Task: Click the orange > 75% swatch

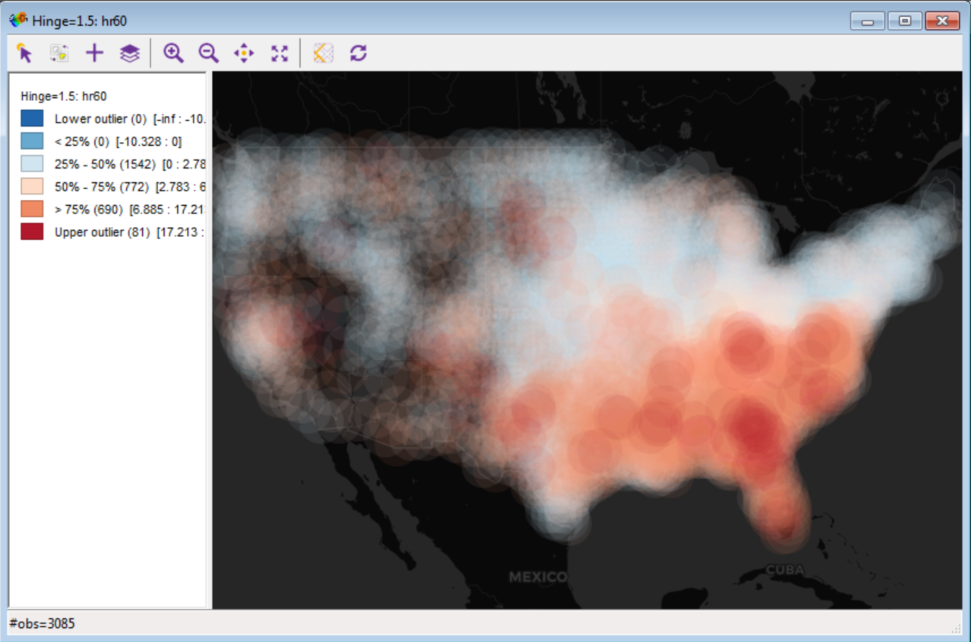Action: click(x=30, y=209)
